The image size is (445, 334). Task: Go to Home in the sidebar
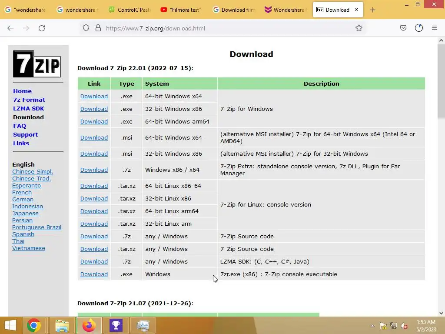[x=23, y=91]
